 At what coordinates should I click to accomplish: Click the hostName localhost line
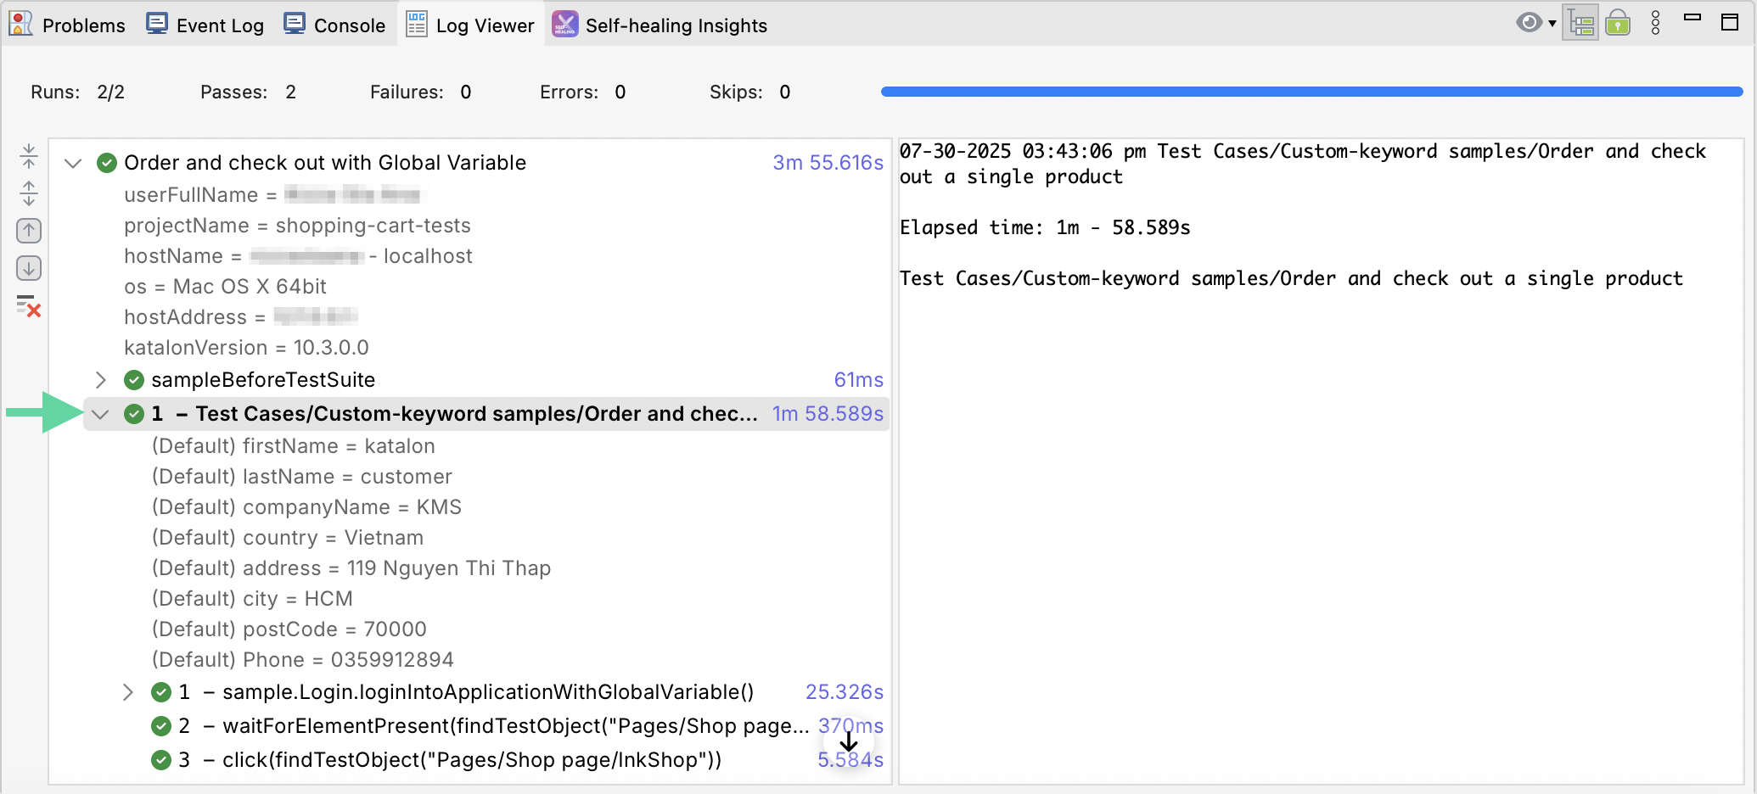point(298,256)
